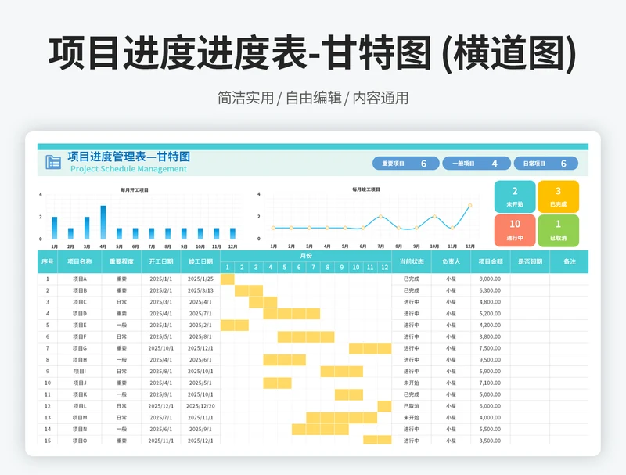
Task: Click the 开工日期 column header
Action: [x=161, y=262]
